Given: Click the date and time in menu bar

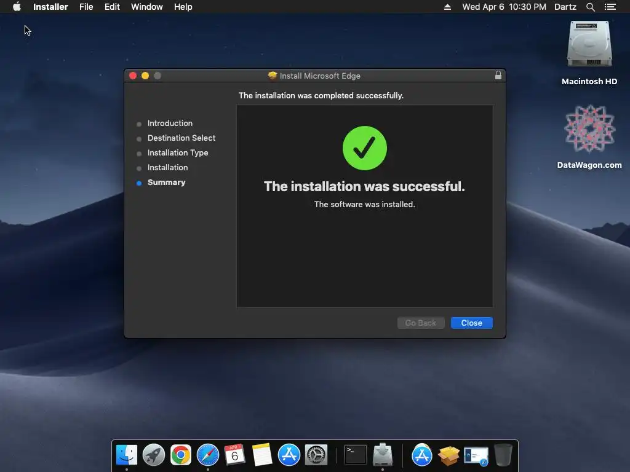Looking at the screenshot, I should click(x=504, y=7).
